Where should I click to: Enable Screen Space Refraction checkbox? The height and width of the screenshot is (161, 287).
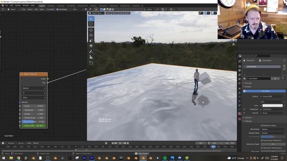[x=262, y=140]
